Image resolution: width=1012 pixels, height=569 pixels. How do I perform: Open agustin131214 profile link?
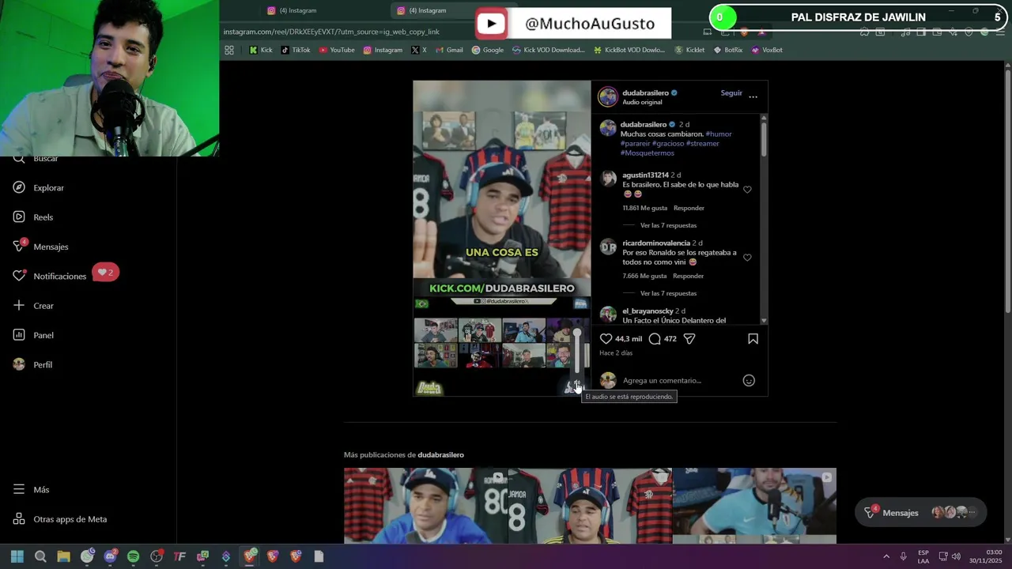tap(645, 175)
